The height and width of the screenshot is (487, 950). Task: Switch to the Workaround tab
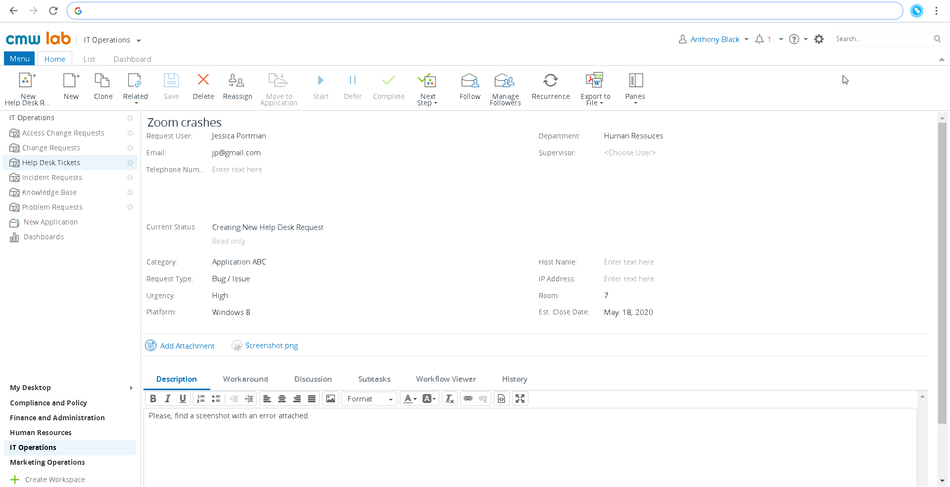(x=245, y=379)
